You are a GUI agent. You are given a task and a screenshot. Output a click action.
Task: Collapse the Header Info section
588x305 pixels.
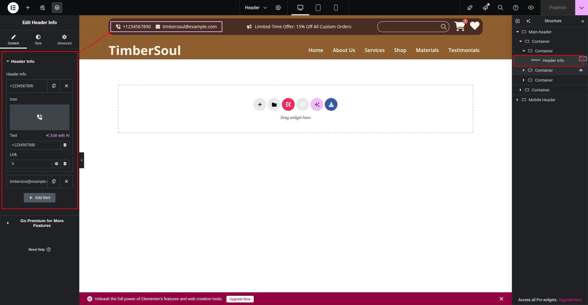[x=8, y=62]
